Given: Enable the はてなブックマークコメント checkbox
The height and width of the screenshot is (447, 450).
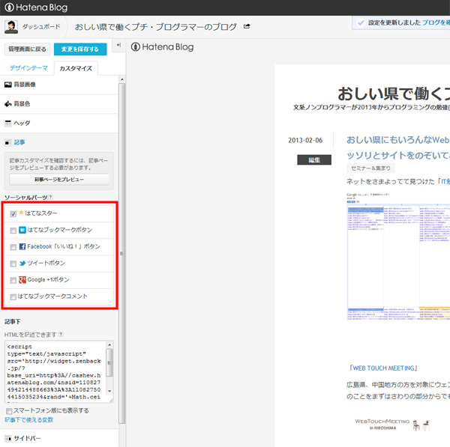Looking at the screenshot, I should coord(13,297).
